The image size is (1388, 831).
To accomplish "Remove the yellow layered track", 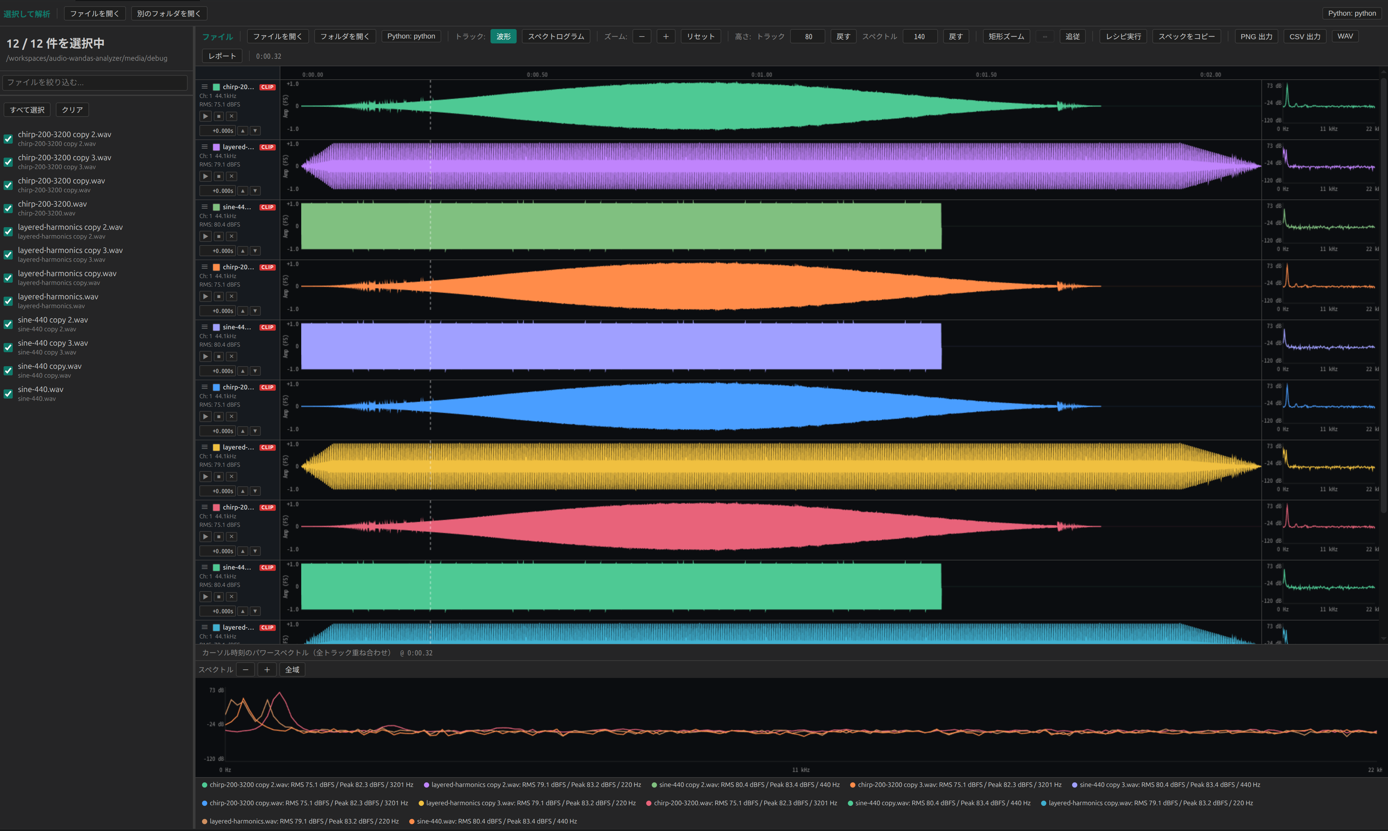I will coord(231,477).
